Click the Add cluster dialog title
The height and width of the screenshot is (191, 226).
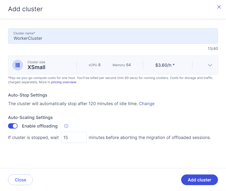pos(25,9)
